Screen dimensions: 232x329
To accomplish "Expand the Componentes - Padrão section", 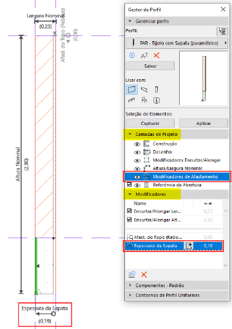I will (130, 285).
